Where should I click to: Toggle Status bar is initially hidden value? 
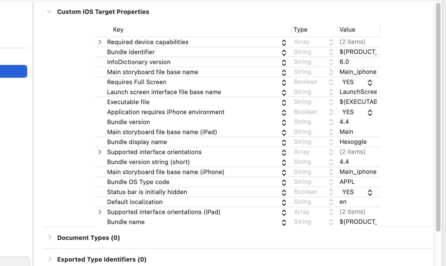pos(370,192)
